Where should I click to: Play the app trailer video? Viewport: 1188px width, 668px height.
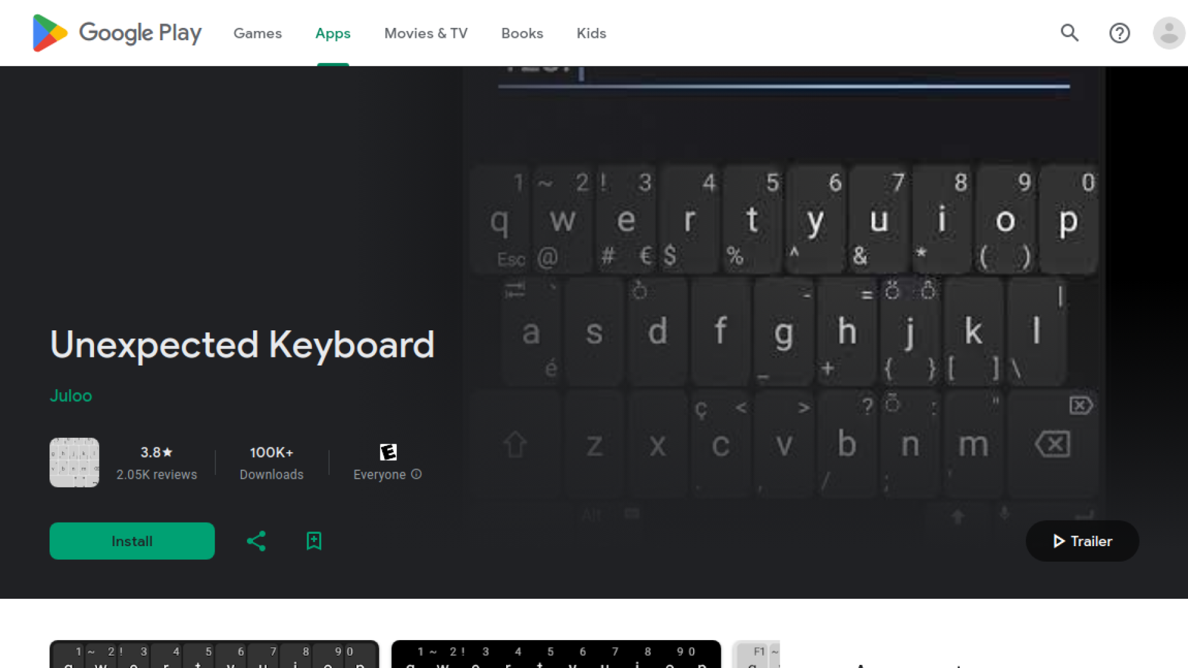pos(1082,541)
